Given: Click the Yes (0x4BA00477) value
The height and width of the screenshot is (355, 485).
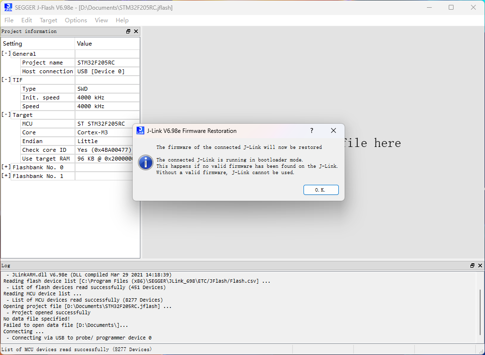Looking at the screenshot, I should tap(104, 150).
